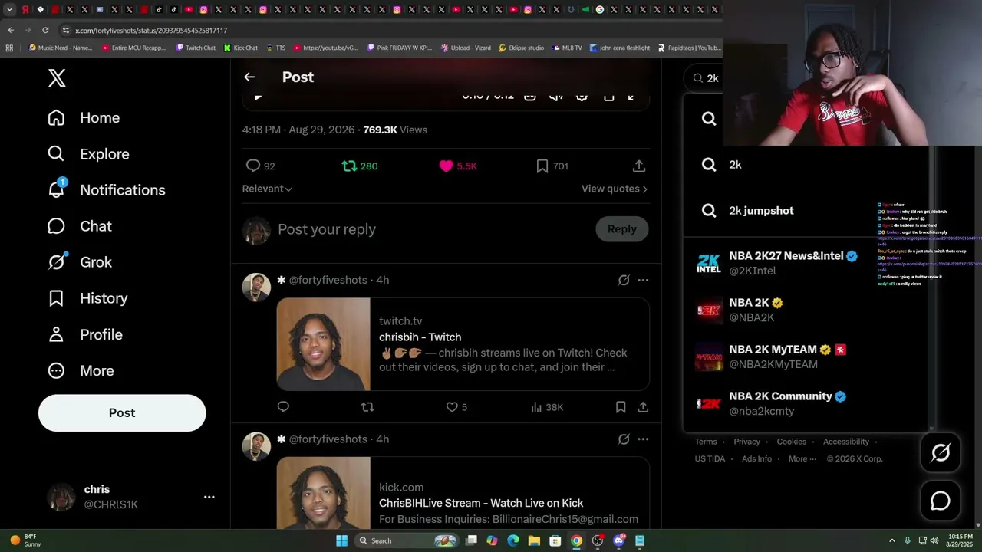Expand the More menu in the sidebar
Viewport: 982px width, 552px height.
[x=81, y=370]
